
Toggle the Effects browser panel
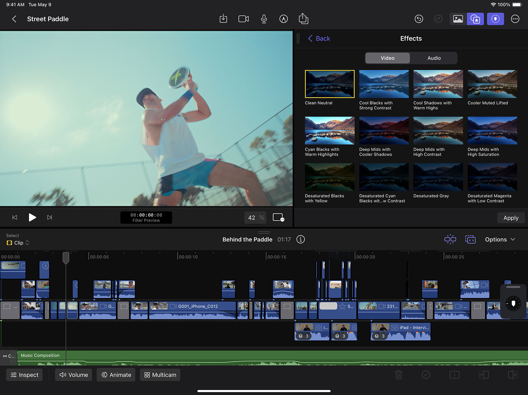476,19
